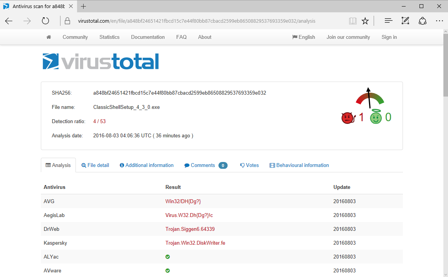The image size is (448, 277).
Task: Click the page vertical scrollbar thumb
Action: (x=445, y=65)
